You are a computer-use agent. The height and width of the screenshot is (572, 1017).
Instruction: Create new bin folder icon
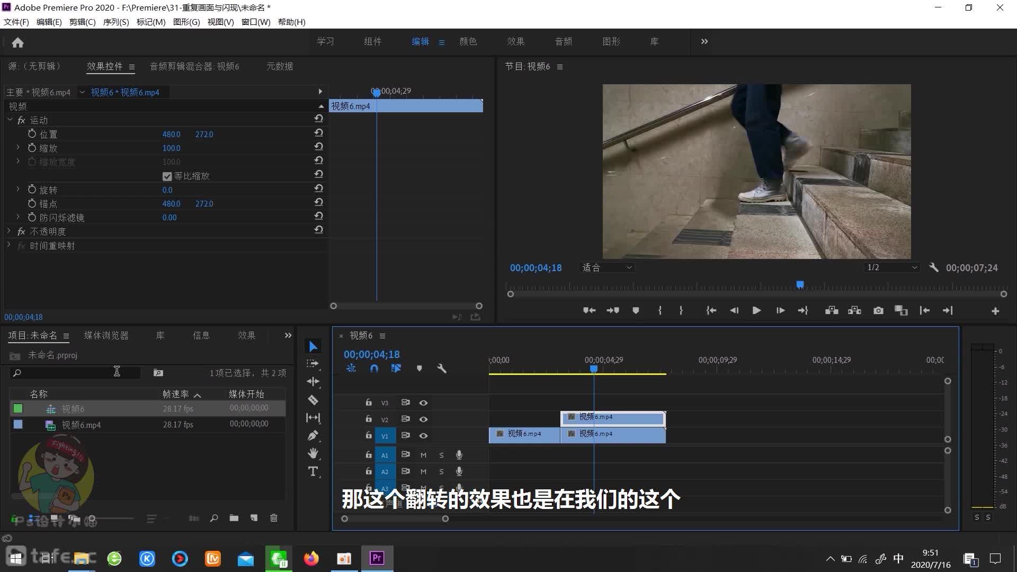pos(234,518)
